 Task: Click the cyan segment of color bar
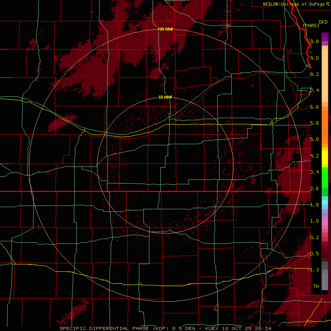pos(325,202)
